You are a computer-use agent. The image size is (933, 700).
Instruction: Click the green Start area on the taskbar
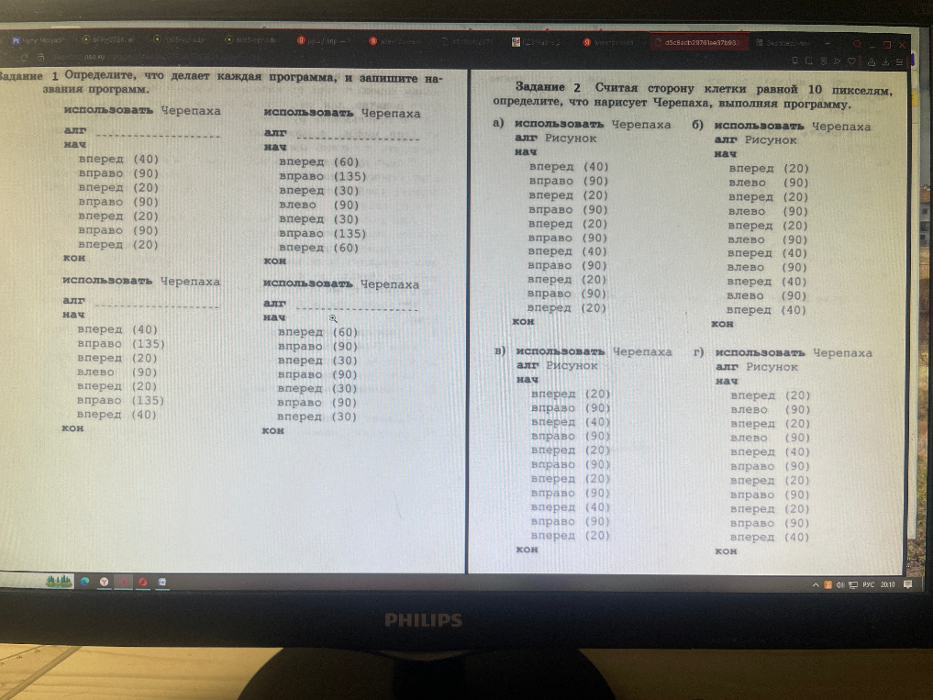click(60, 581)
